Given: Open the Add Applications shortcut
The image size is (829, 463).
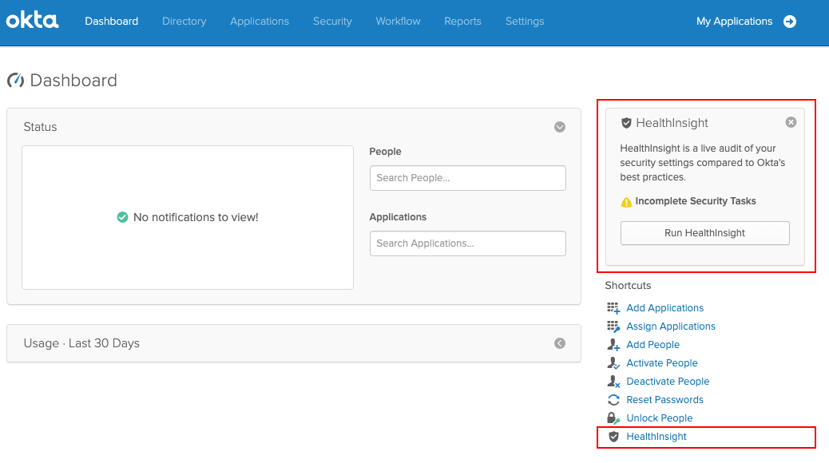Looking at the screenshot, I should click(665, 308).
